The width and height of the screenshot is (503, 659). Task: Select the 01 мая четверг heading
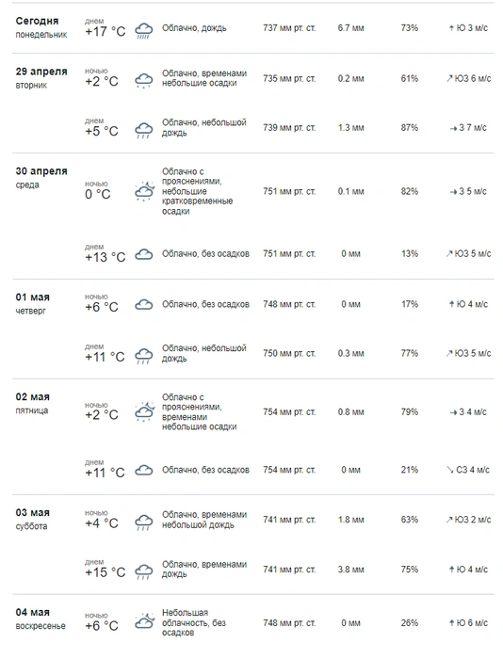coord(33,303)
